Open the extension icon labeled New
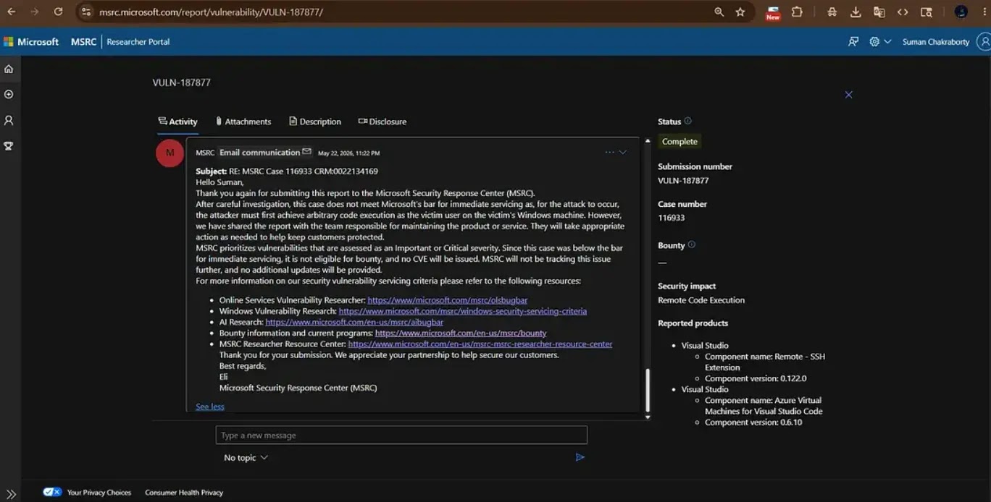Image resolution: width=991 pixels, height=502 pixels. [x=773, y=12]
